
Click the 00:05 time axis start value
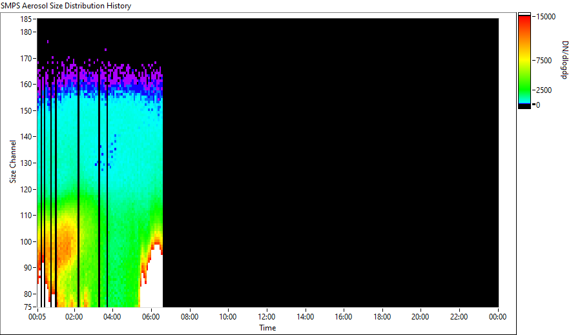click(x=37, y=317)
